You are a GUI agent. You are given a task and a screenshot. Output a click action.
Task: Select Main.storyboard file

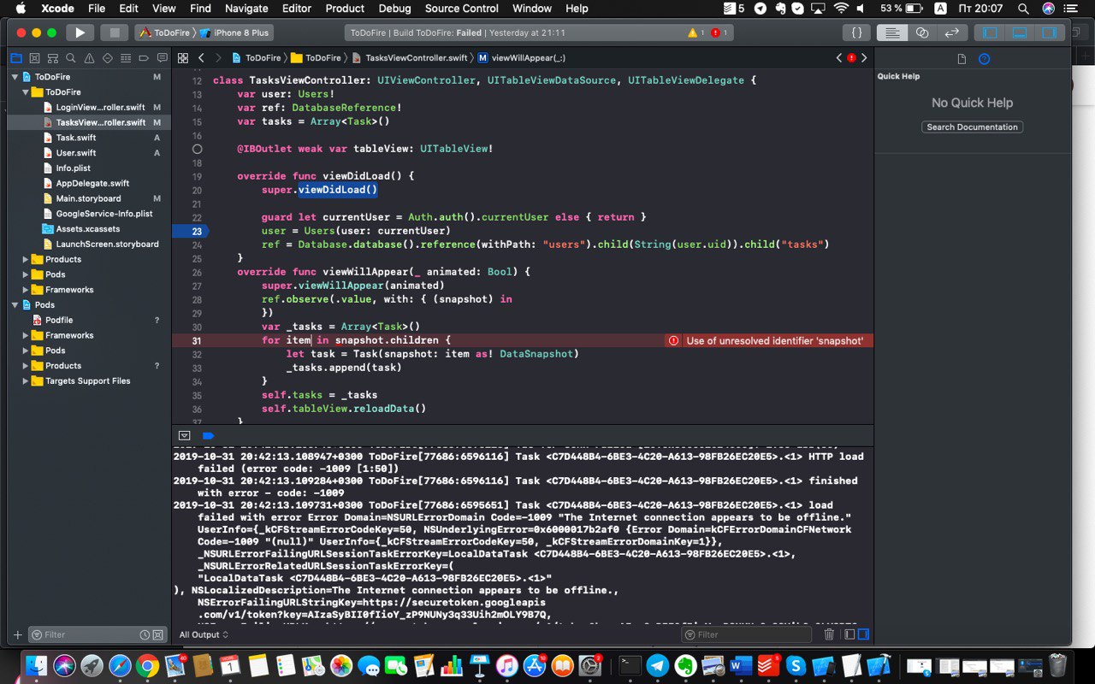pyautogui.click(x=88, y=198)
